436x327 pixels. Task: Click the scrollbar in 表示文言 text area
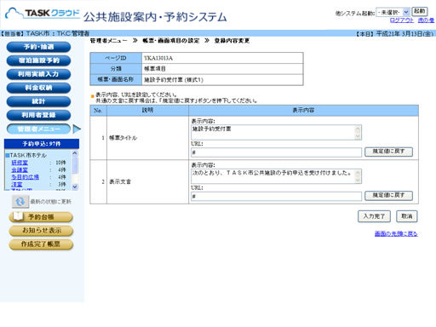(358, 176)
